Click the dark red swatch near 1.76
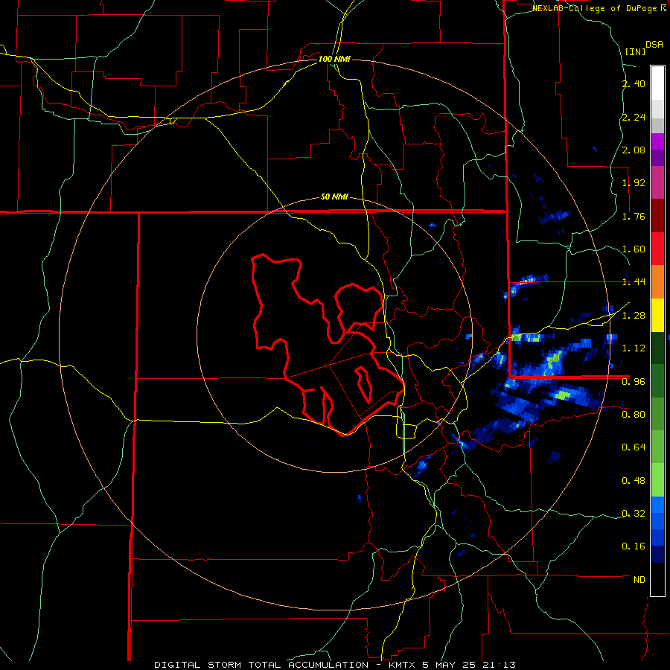670x670 pixels. point(657,216)
